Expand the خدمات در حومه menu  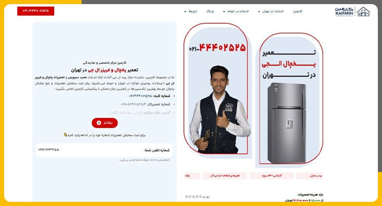click(x=236, y=11)
